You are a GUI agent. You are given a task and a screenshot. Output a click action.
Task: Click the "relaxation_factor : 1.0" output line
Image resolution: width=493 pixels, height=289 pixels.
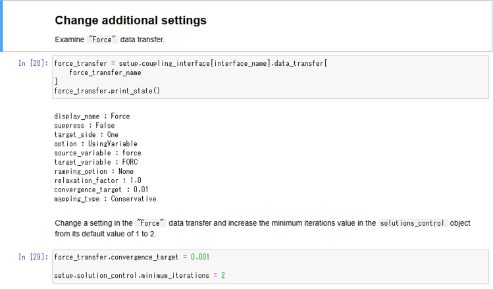click(x=97, y=180)
